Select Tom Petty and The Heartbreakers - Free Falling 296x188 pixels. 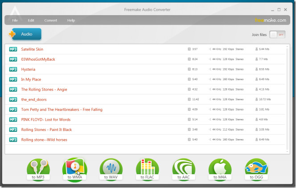pos(62,110)
